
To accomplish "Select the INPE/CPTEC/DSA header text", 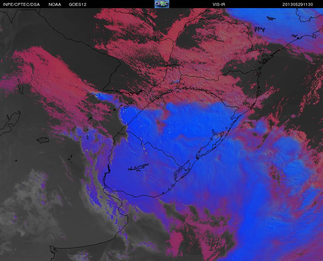I will pos(21,4).
